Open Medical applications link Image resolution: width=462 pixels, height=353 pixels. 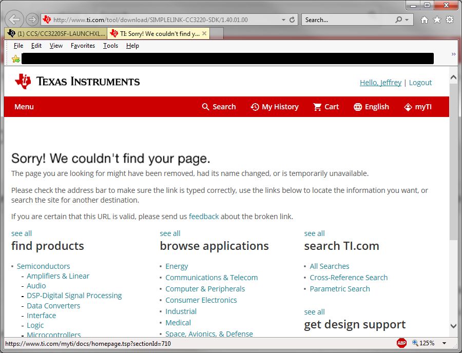178,323
